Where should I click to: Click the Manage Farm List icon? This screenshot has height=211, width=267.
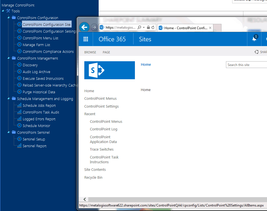pyautogui.click(x=19, y=45)
